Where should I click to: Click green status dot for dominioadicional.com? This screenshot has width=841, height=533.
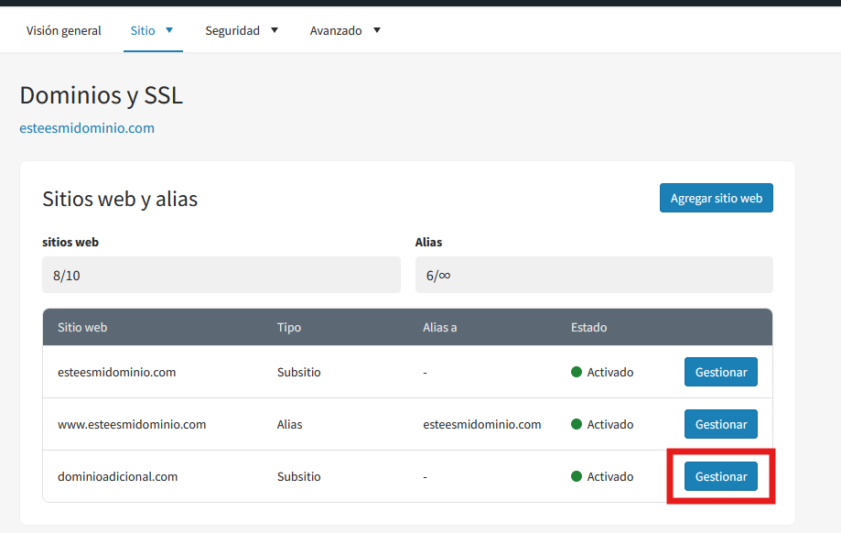[x=577, y=476]
